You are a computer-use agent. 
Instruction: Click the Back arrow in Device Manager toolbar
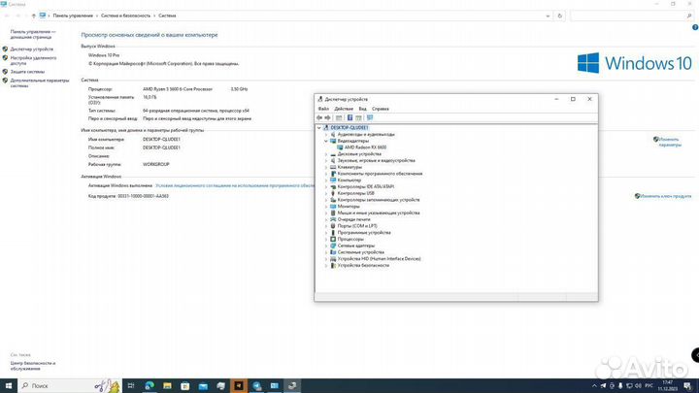pos(319,117)
